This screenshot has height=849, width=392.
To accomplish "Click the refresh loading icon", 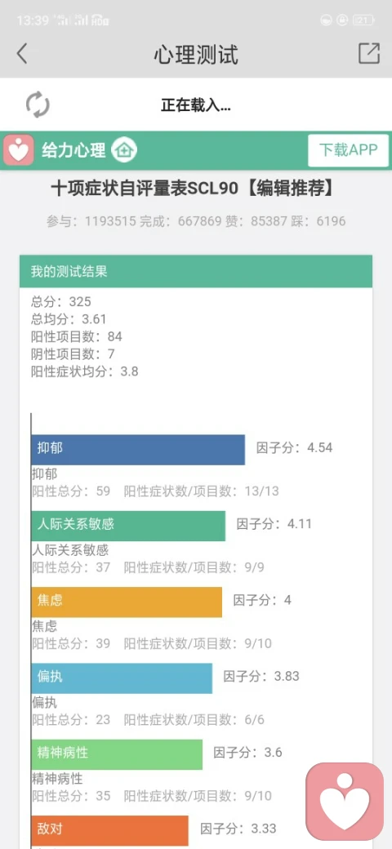I will click(x=38, y=104).
